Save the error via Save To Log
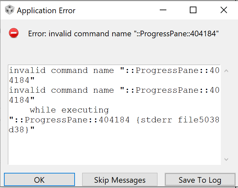This screenshot has height=188, width=238. click(200, 180)
